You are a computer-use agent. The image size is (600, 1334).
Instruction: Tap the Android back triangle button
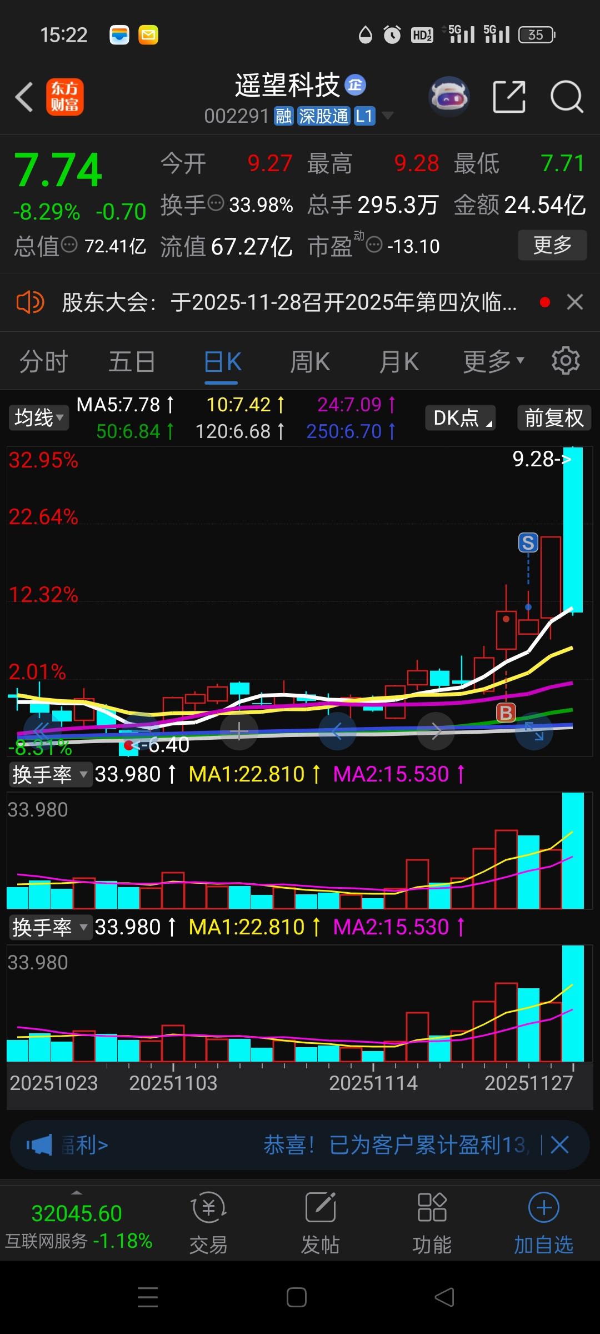[444, 1297]
